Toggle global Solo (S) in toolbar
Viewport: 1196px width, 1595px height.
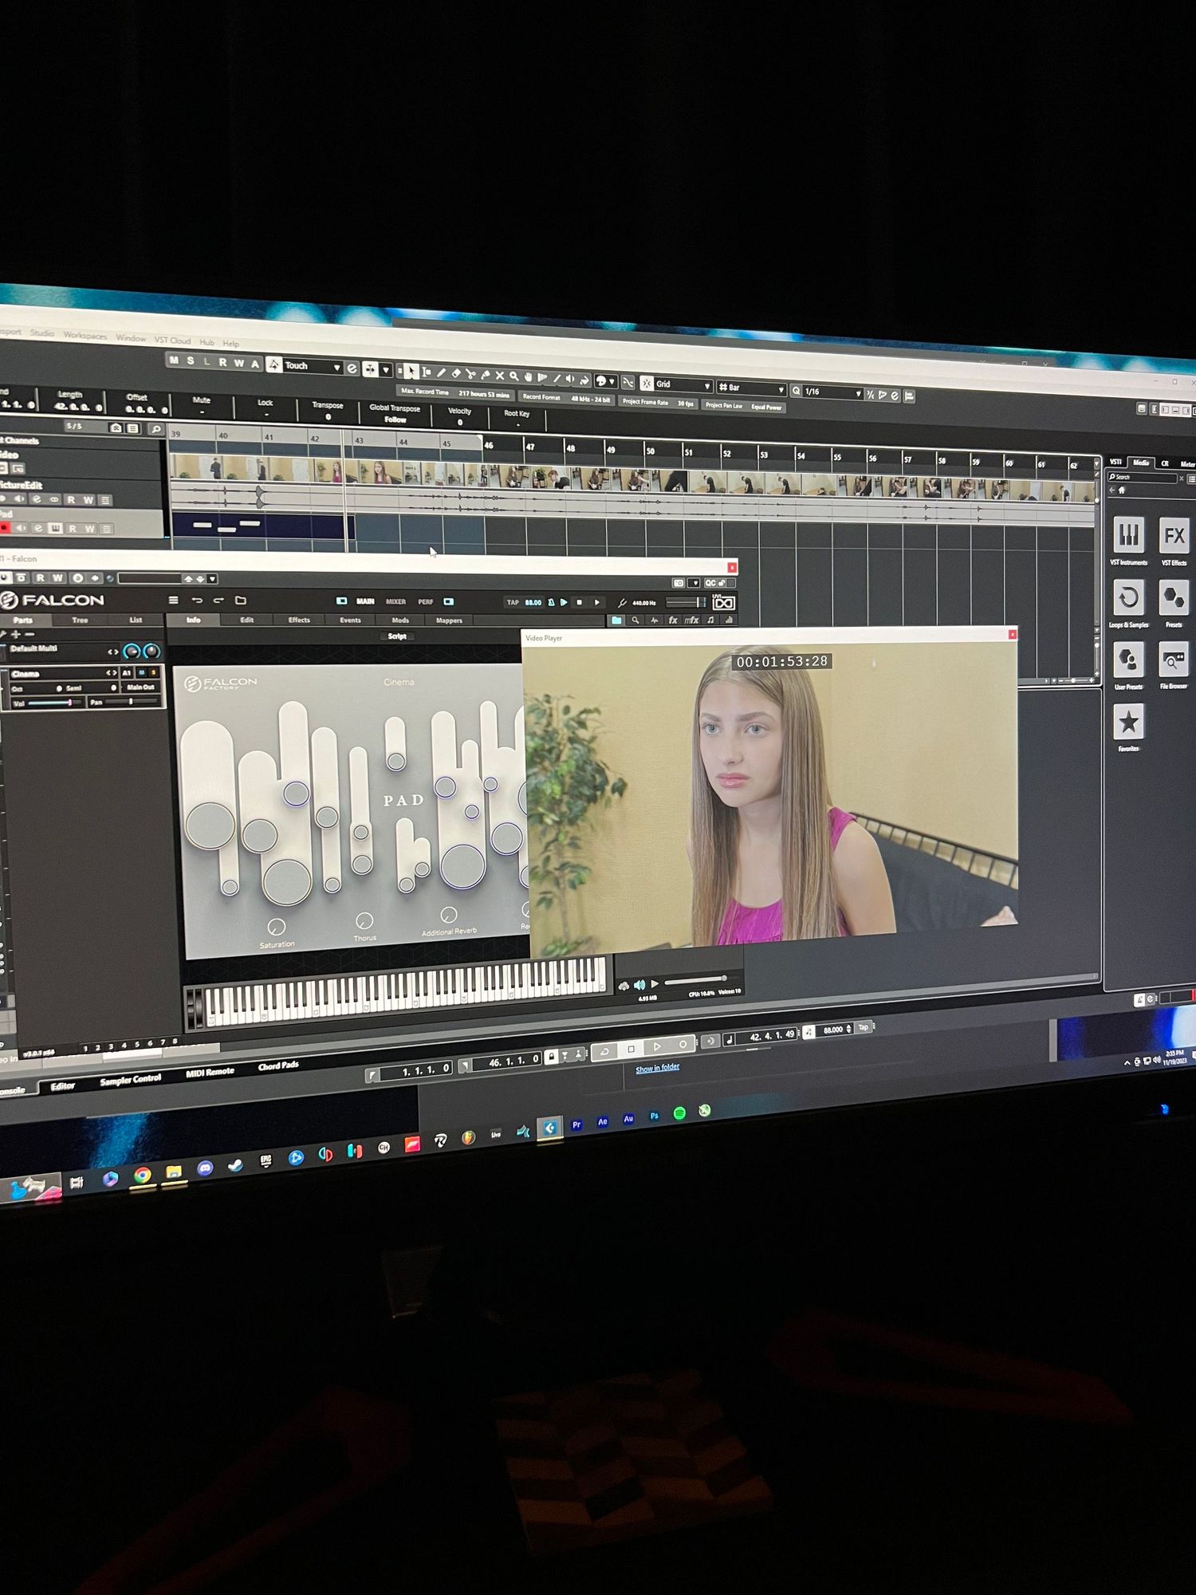[x=190, y=361]
